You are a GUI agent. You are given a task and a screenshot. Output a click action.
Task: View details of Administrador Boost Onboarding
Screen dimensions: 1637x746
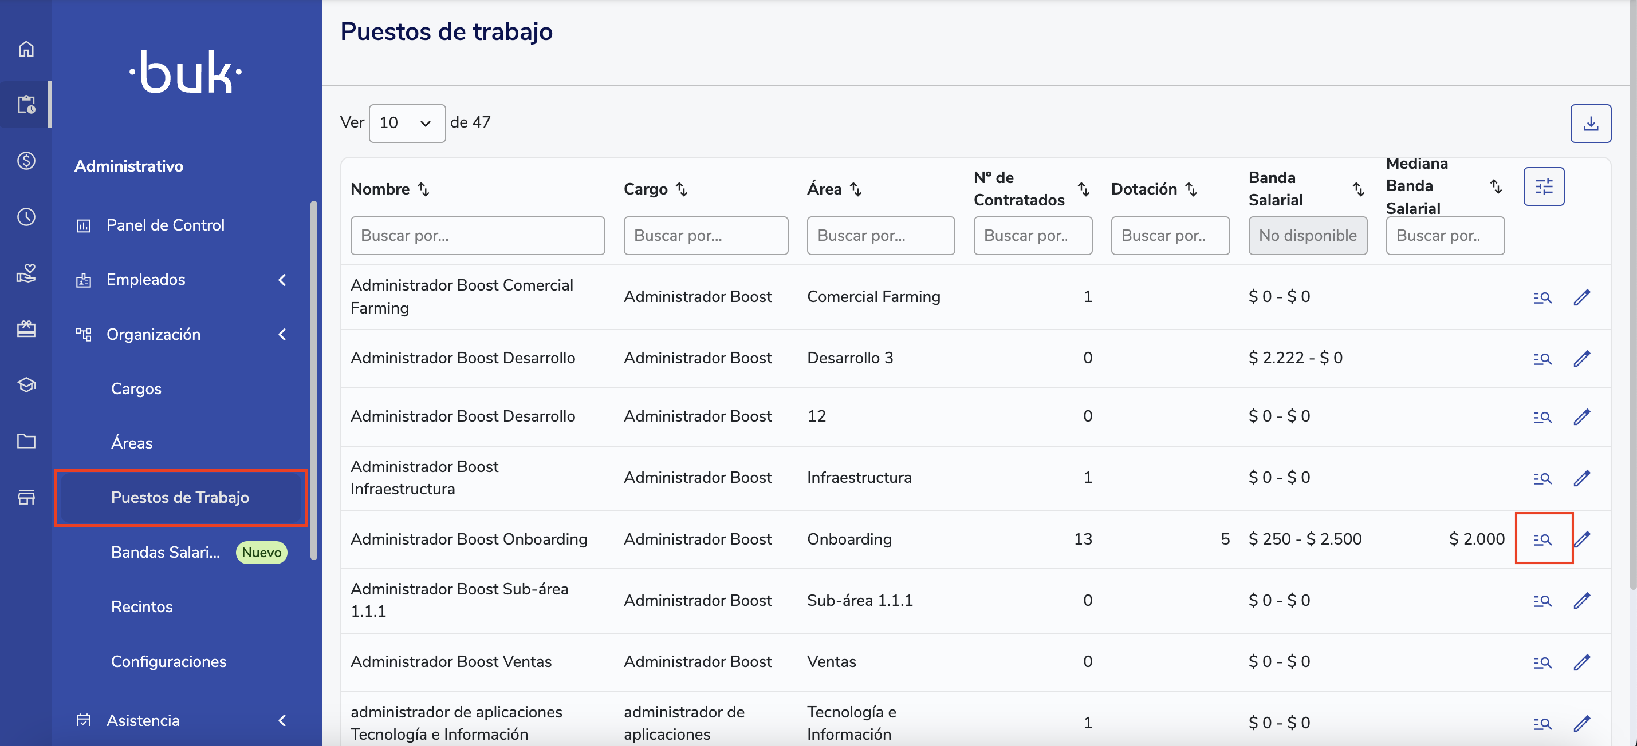[x=1542, y=539]
